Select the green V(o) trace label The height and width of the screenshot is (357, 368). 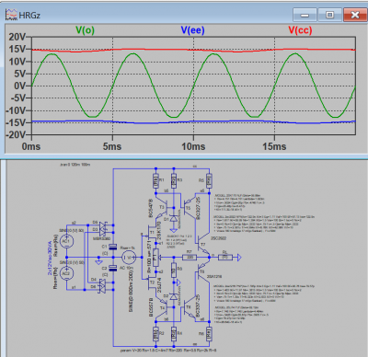tap(85, 30)
